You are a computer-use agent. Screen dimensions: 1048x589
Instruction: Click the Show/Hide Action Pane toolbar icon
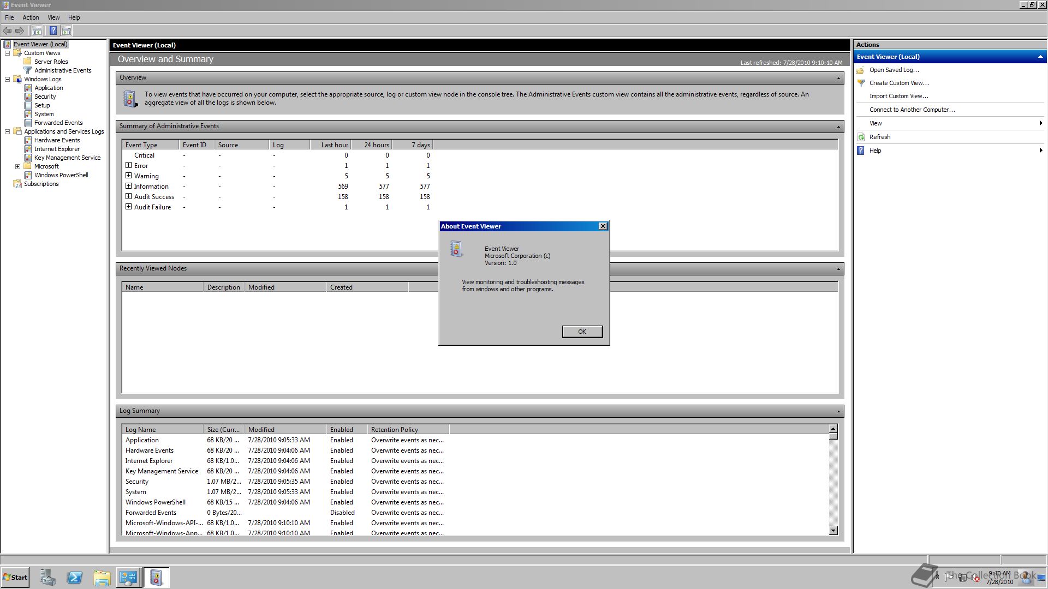pos(67,31)
